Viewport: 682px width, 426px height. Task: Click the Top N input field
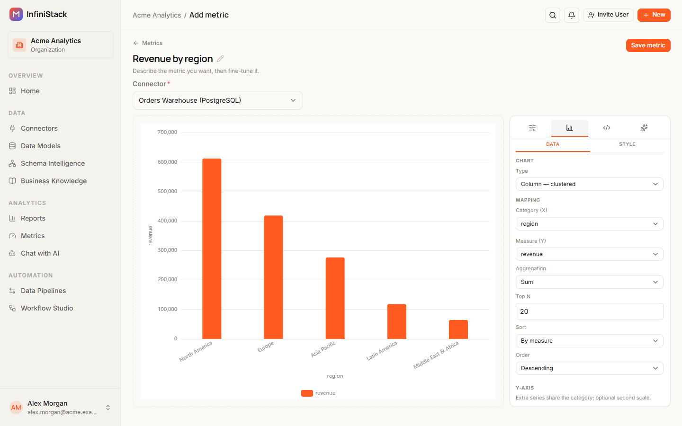tap(589, 311)
